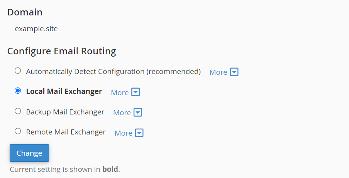Expand More text for Local Mail Exchanger
The image size is (349, 178).
click(x=120, y=92)
